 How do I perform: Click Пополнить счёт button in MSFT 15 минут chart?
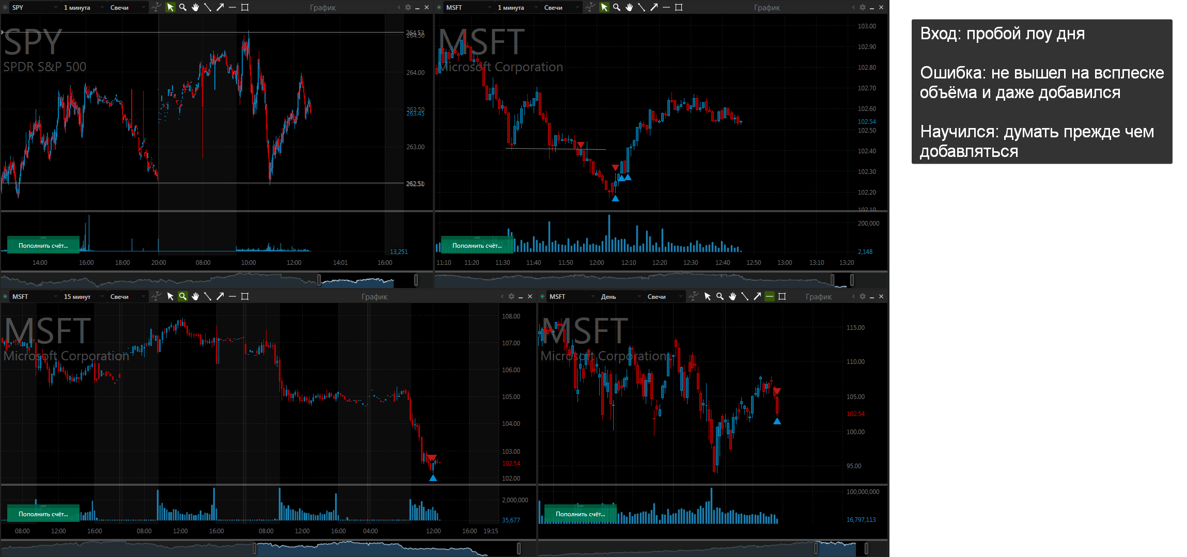click(43, 514)
